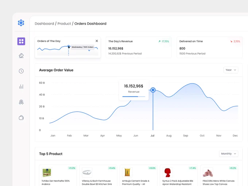
Task: Click the Delivered on Time card title
Action: click(191, 41)
